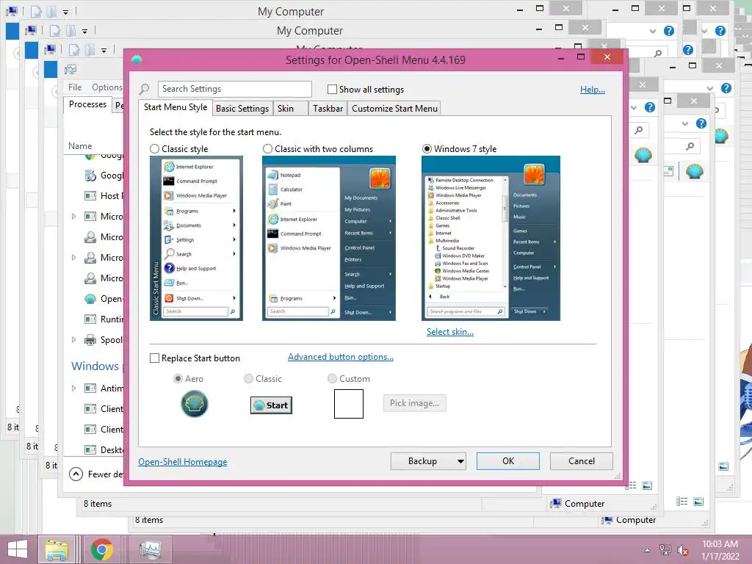Enable Show all settings checkbox
The image size is (752, 564).
[x=332, y=89]
